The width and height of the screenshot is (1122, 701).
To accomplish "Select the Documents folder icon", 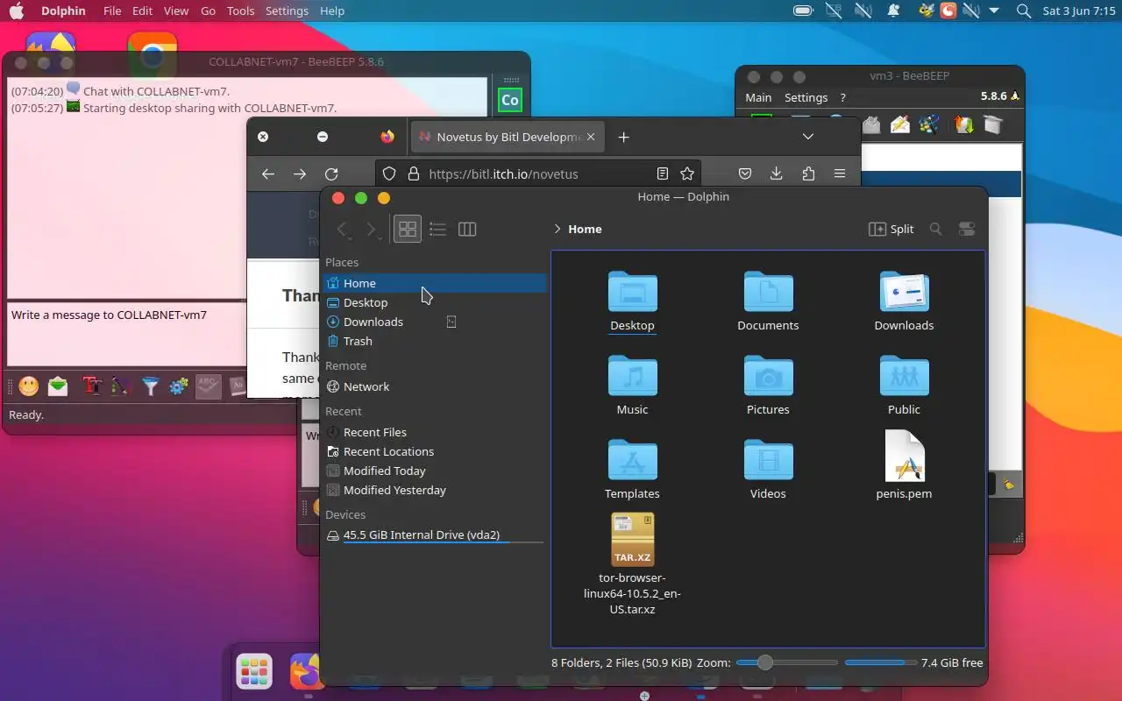I will (x=768, y=291).
